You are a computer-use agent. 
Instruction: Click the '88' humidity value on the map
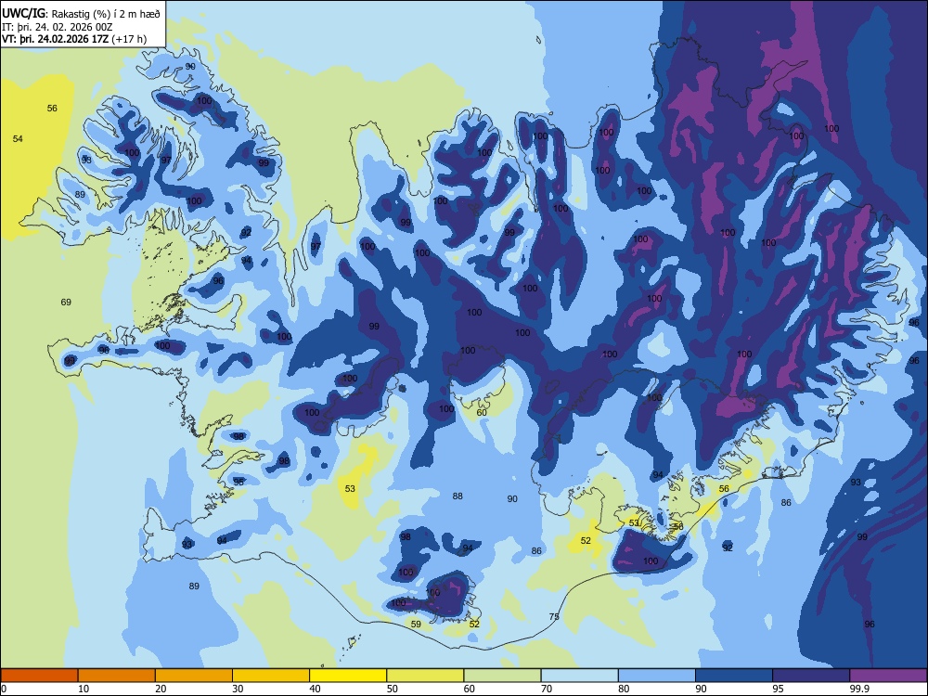click(458, 496)
